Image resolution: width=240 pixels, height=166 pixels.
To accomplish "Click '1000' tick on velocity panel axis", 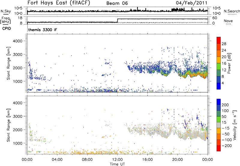I will (18, 143).
